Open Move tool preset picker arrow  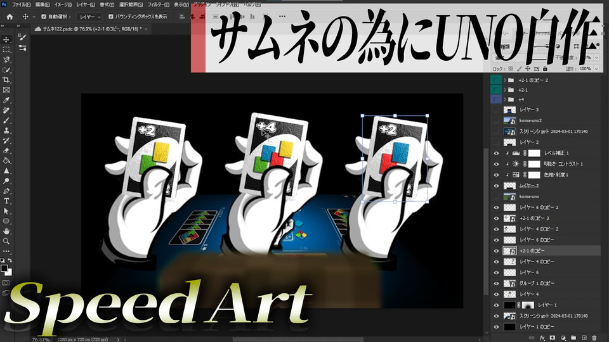(x=34, y=16)
